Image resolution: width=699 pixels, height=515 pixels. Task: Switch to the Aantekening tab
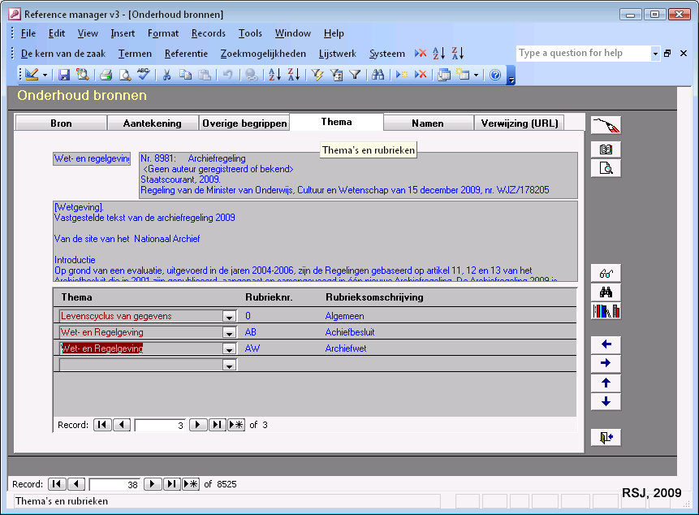[153, 123]
